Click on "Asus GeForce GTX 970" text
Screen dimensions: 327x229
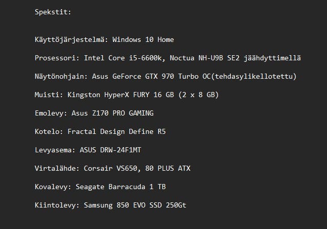pos(133,76)
